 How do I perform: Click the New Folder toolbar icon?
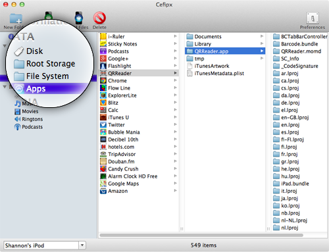(x=16, y=18)
